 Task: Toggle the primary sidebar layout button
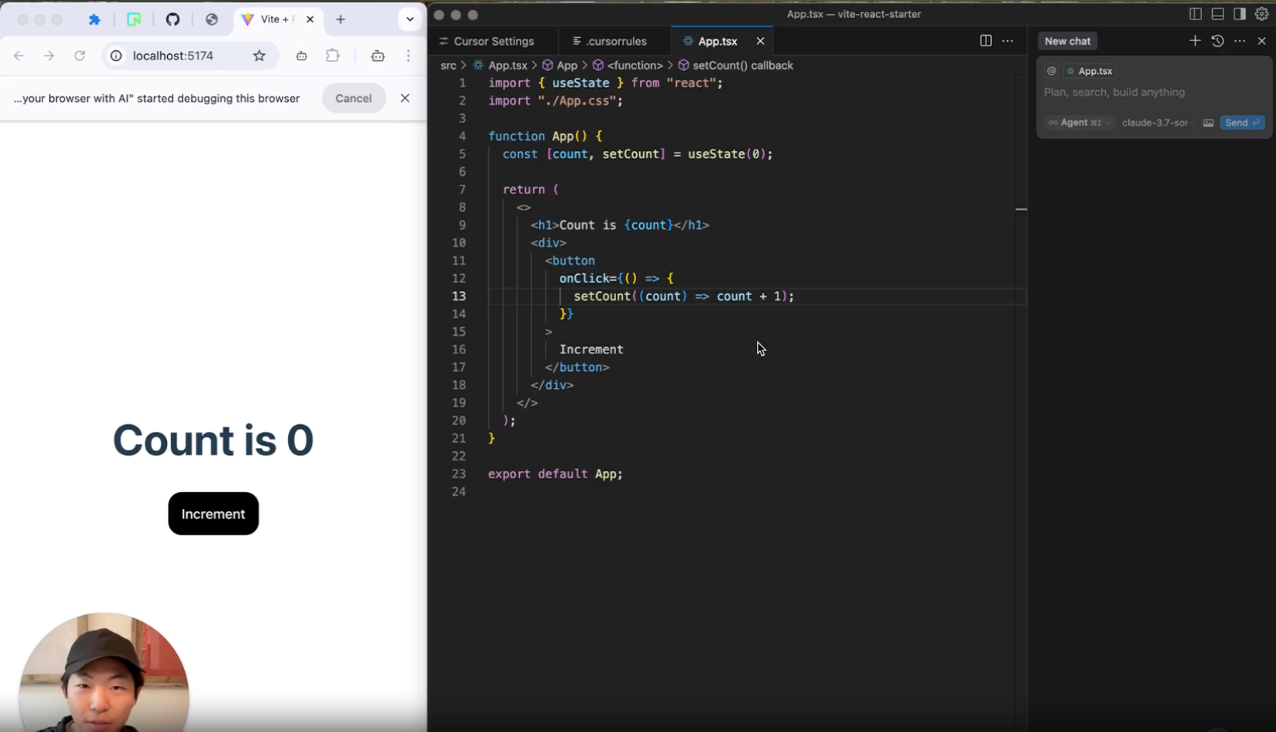pyautogui.click(x=1195, y=14)
